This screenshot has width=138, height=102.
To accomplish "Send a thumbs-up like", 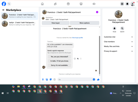I will 98,79.
